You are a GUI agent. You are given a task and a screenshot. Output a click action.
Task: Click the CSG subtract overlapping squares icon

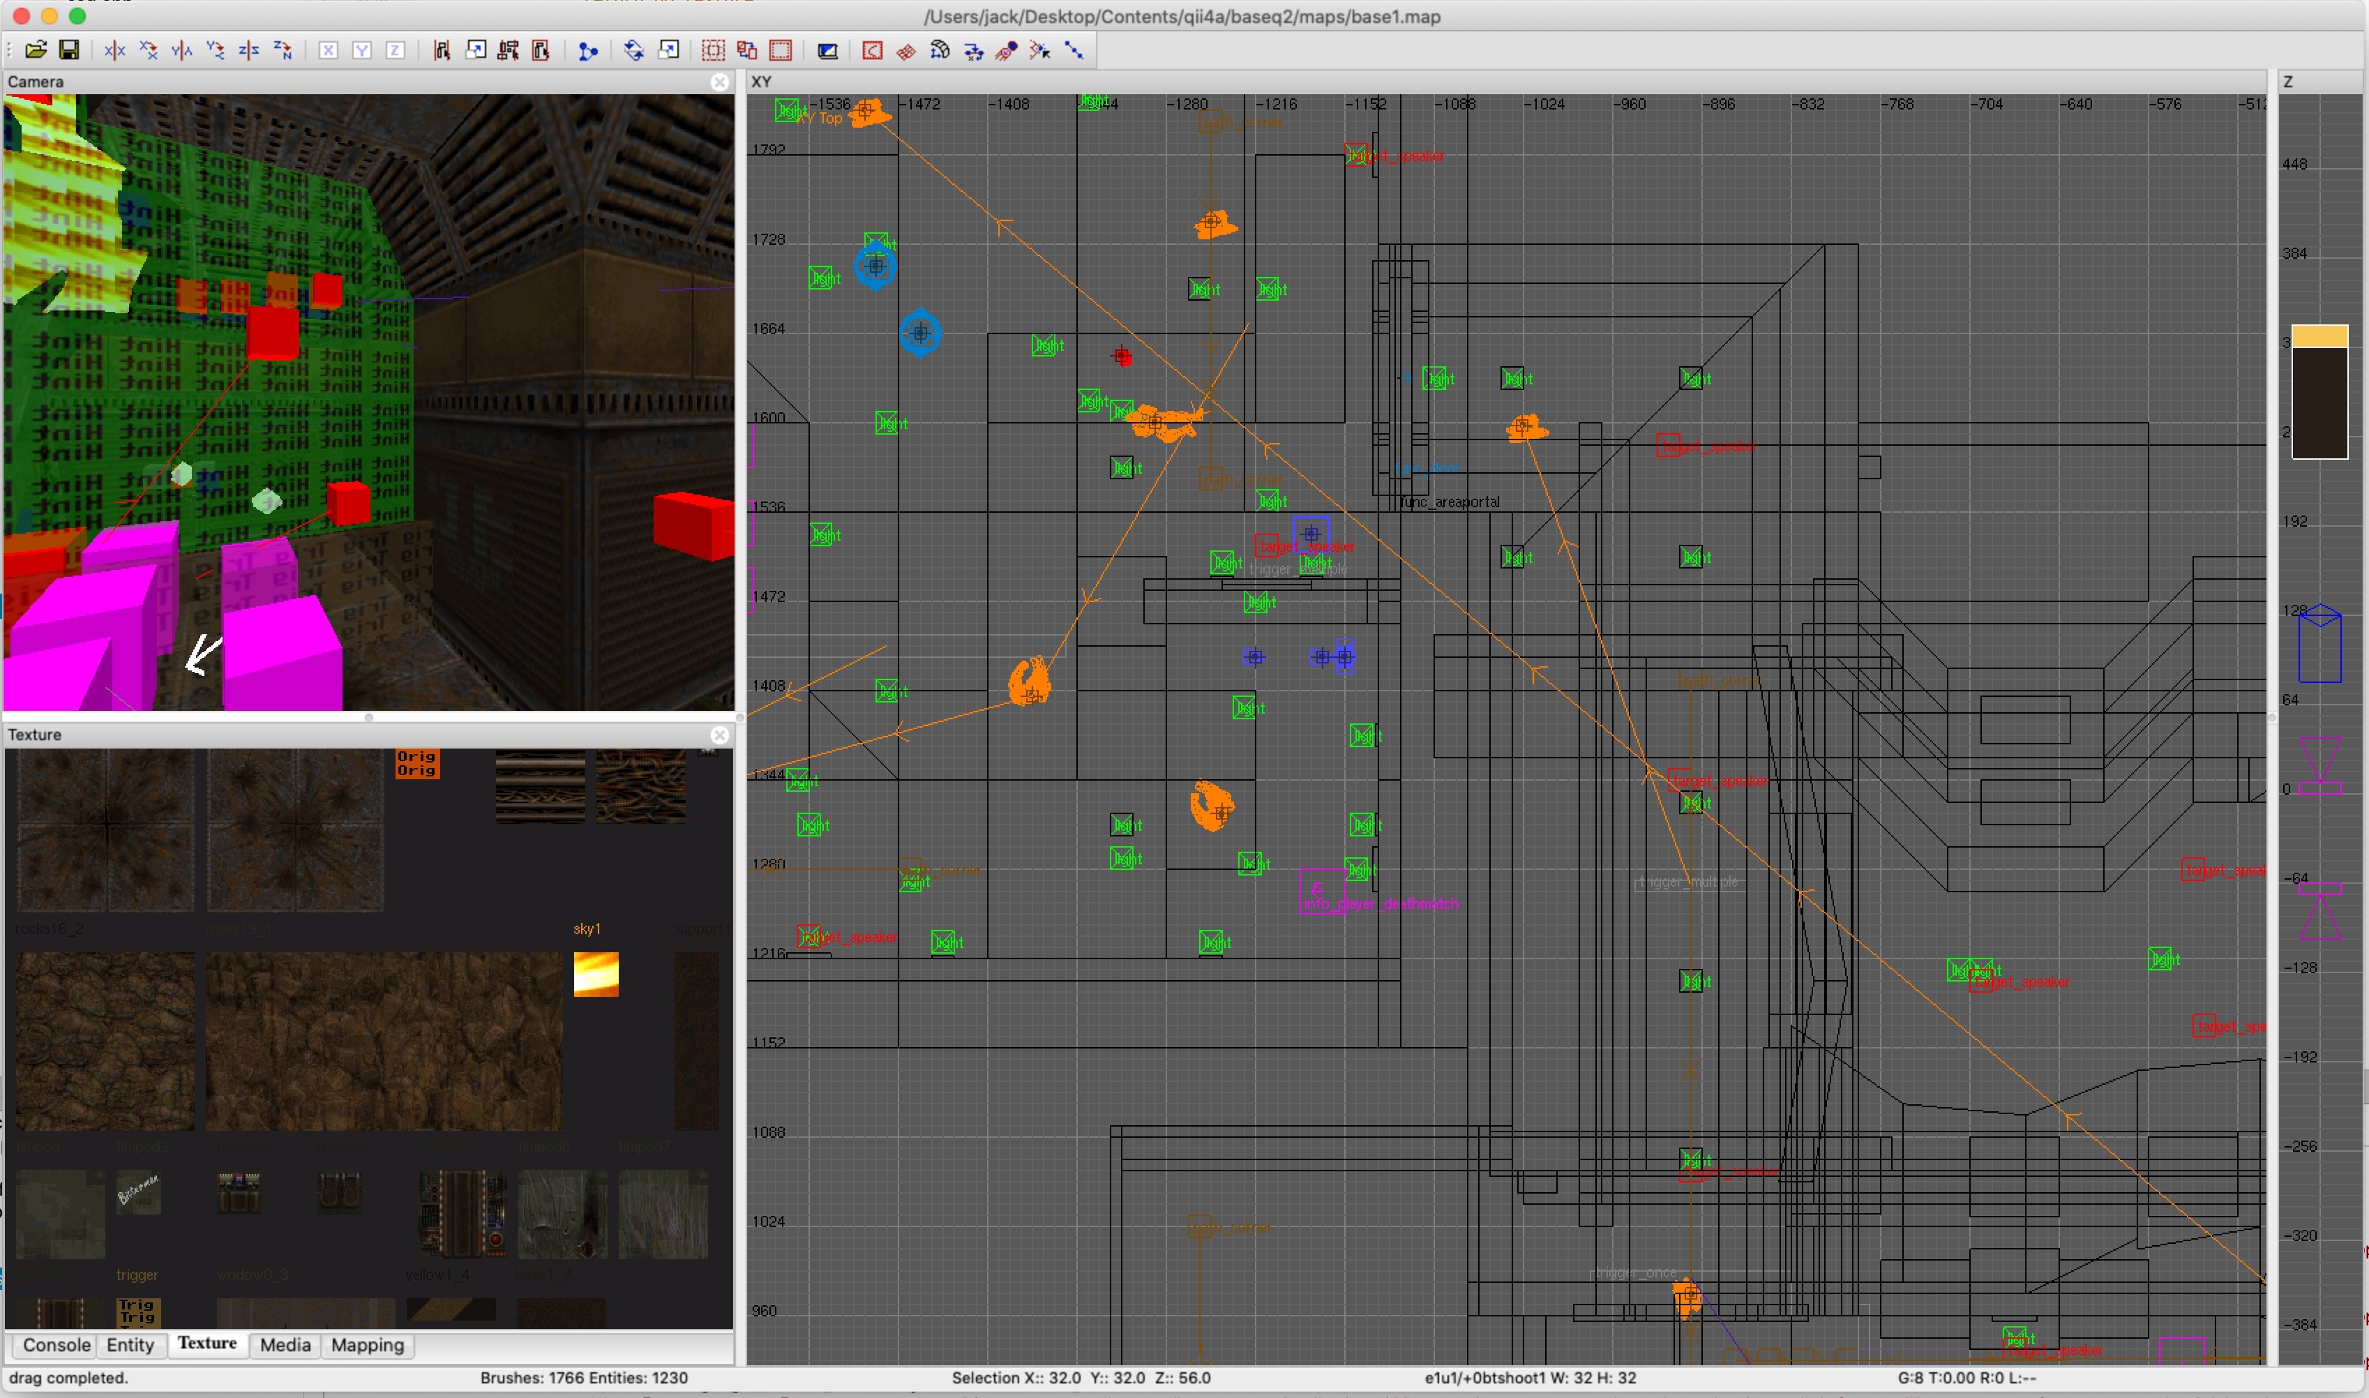click(747, 50)
